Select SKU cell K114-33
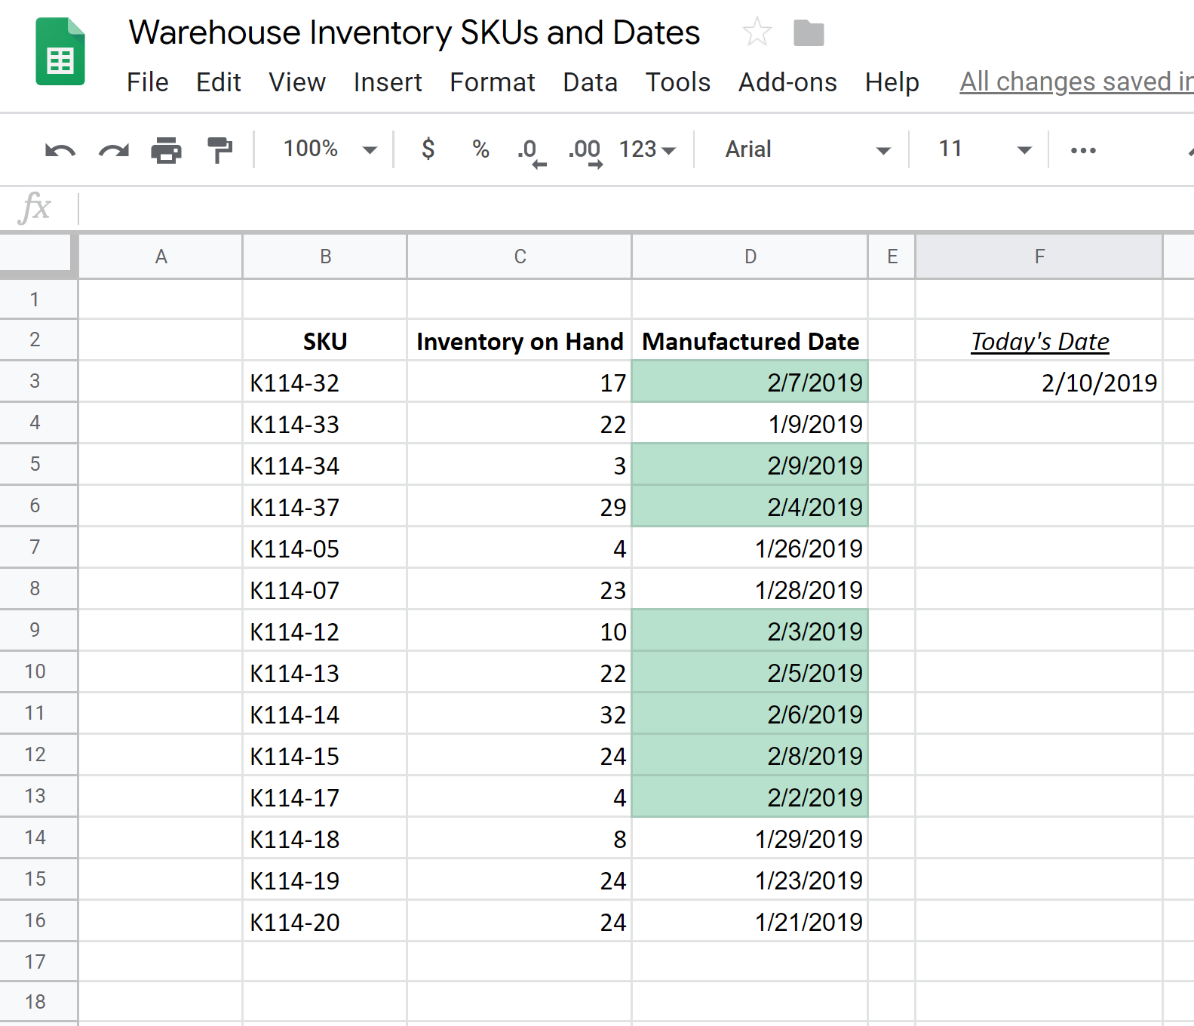This screenshot has height=1026, width=1194. point(325,424)
